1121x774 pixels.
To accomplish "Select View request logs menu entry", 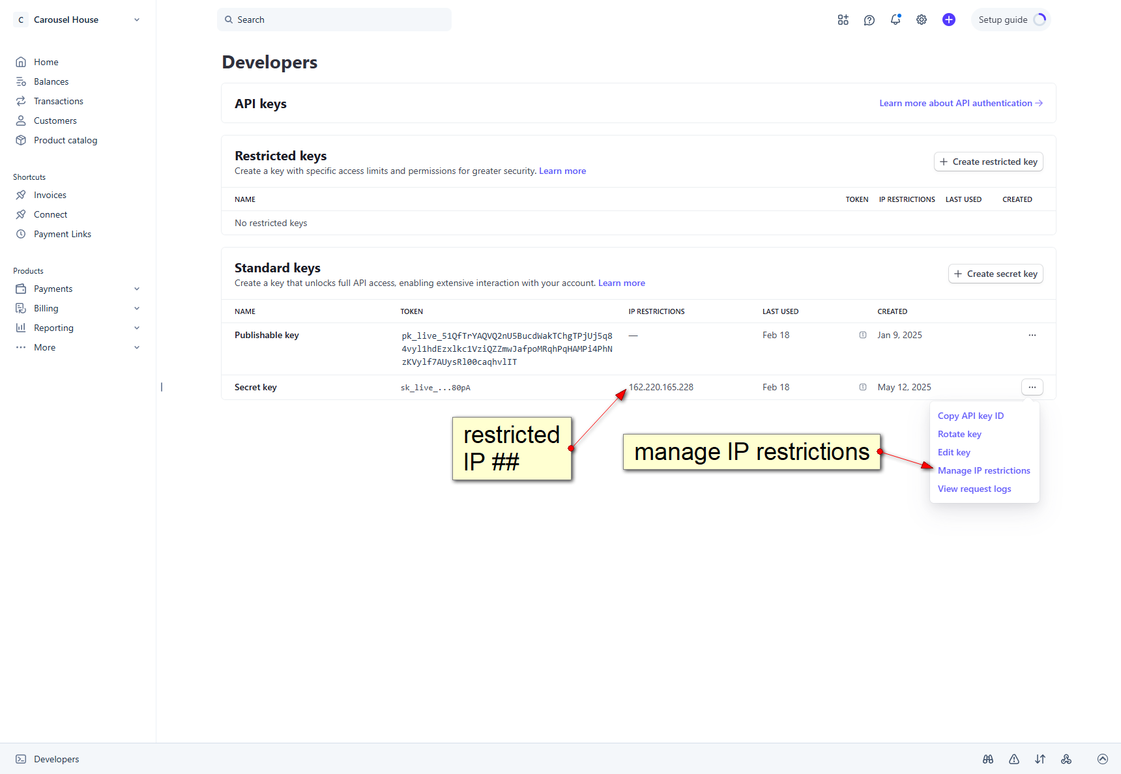I will [x=974, y=489].
